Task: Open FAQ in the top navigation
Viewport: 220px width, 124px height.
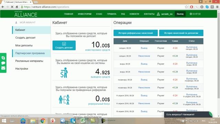Action: 123,14
